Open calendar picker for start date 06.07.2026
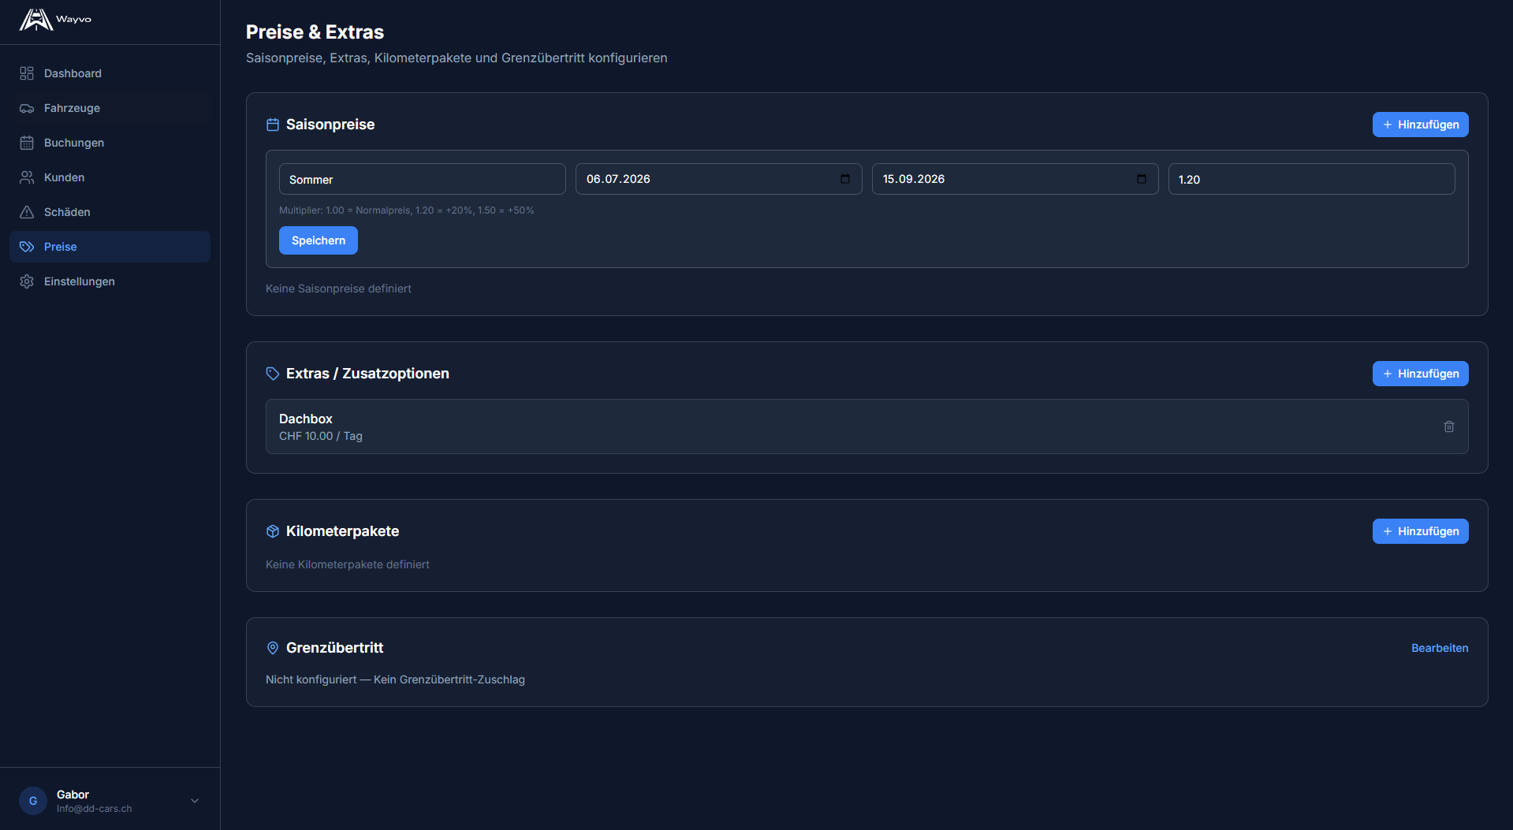 pyautogui.click(x=844, y=179)
